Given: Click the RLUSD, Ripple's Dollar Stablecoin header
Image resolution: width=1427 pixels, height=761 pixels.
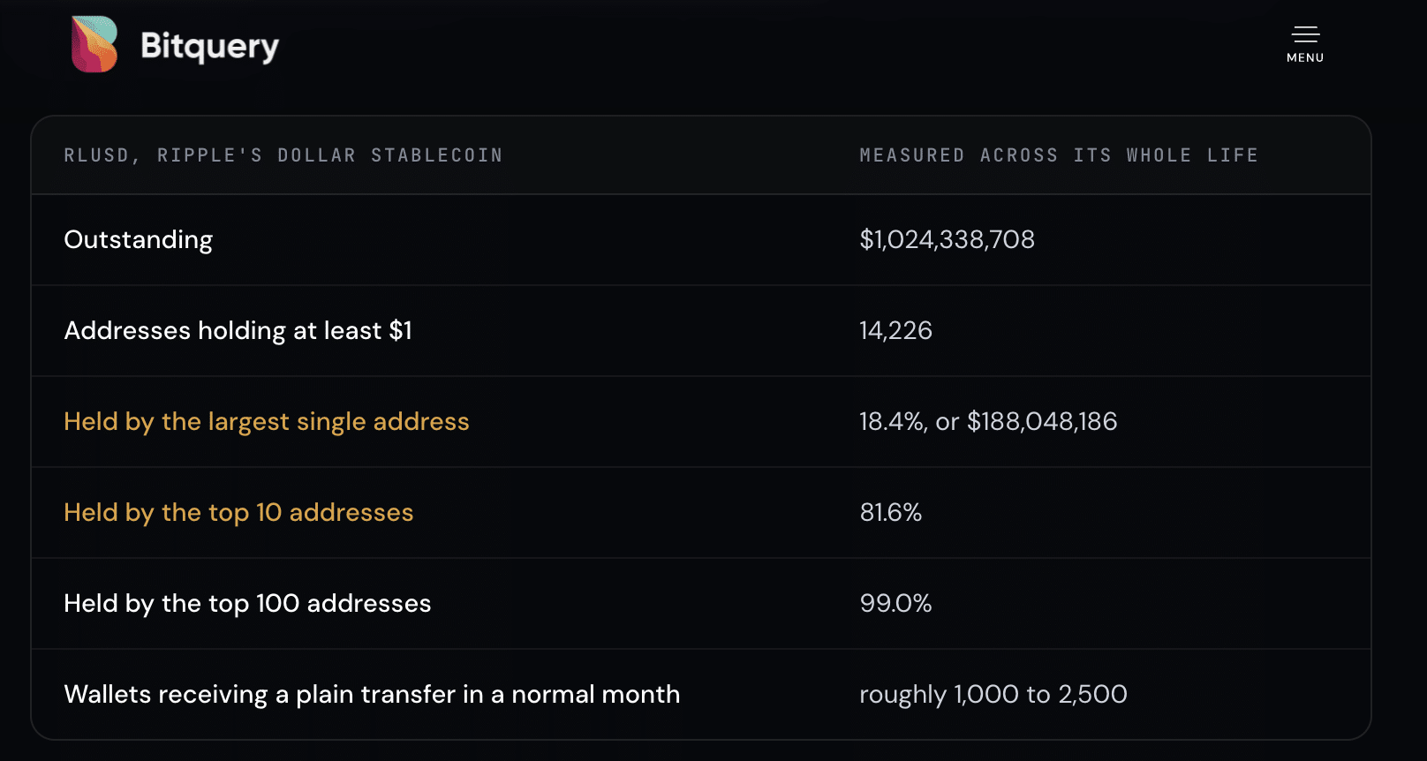Looking at the screenshot, I should pyautogui.click(x=283, y=155).
